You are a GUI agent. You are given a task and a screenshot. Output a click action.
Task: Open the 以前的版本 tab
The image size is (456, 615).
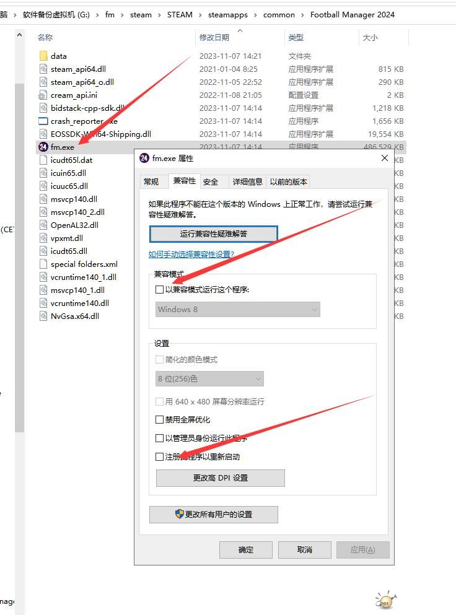(289, 181)
